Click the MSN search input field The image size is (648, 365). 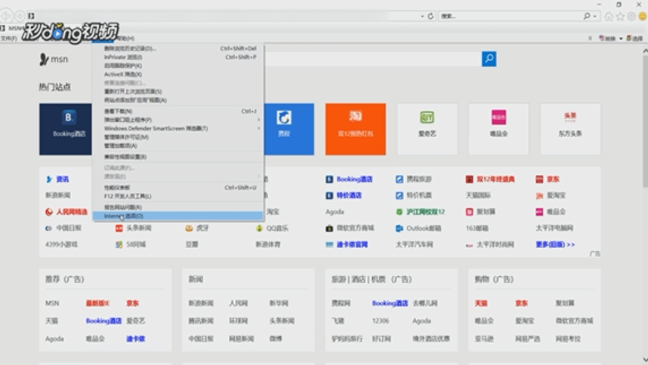tap(373, 59)
